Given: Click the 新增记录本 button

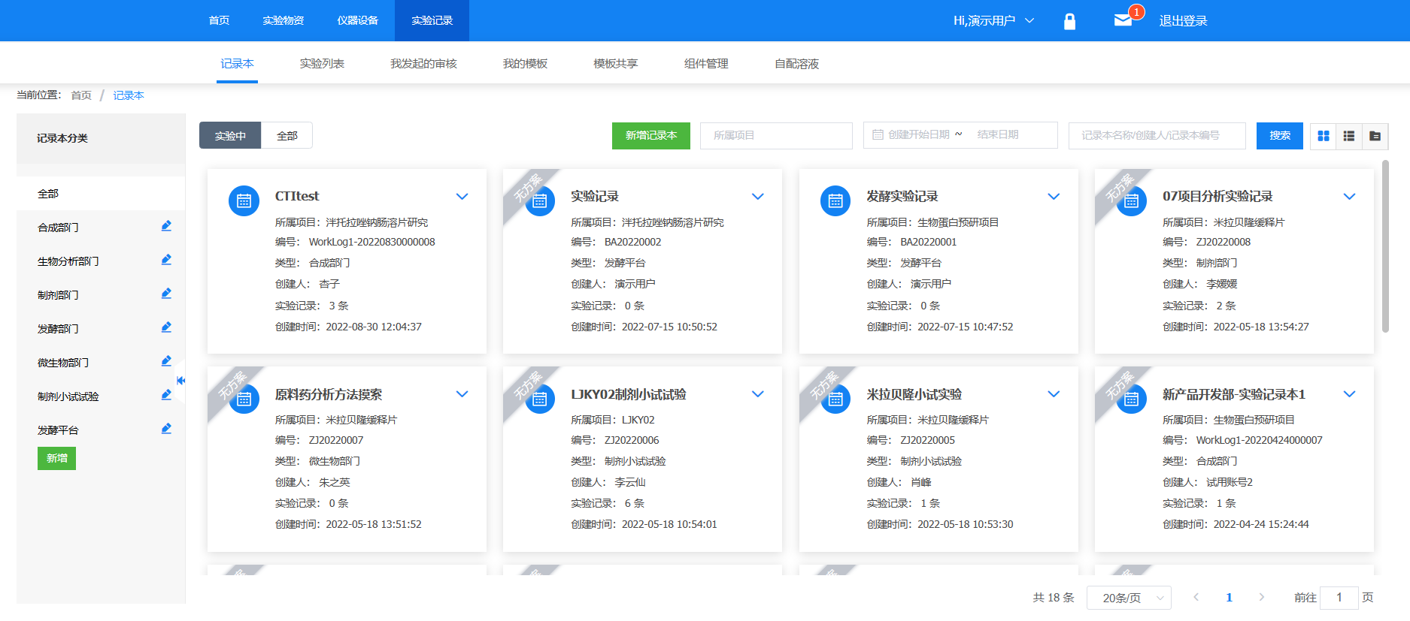Looking at the screenshot, I should pos(651,136).
